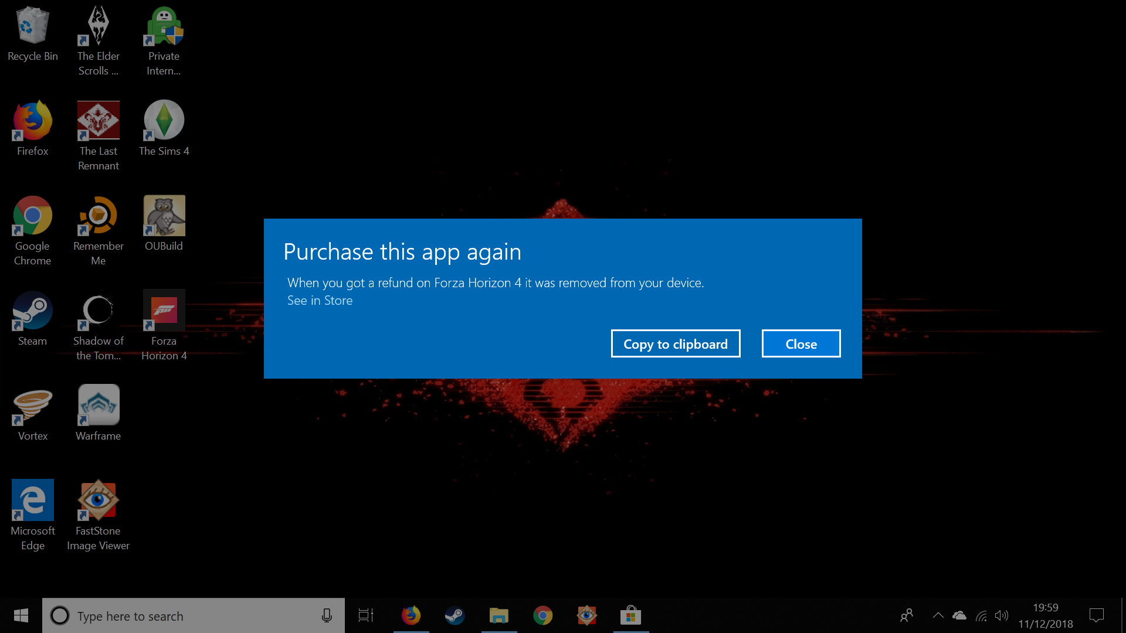
Task: Select the Warframe desktop shortcut
Action: click(x=99, y=414)
